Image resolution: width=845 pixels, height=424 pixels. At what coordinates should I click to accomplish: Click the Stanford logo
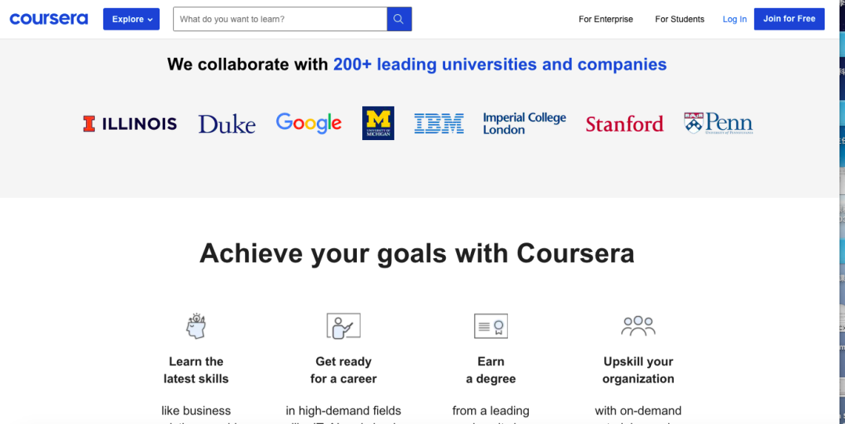(x=624, y=124)
